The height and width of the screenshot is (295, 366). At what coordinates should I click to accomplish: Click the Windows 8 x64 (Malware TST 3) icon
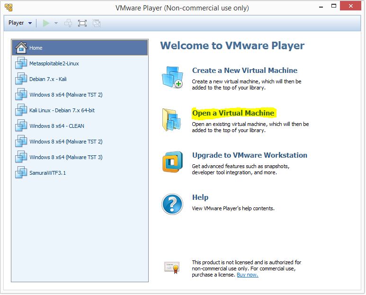click(x=21, y=157)
